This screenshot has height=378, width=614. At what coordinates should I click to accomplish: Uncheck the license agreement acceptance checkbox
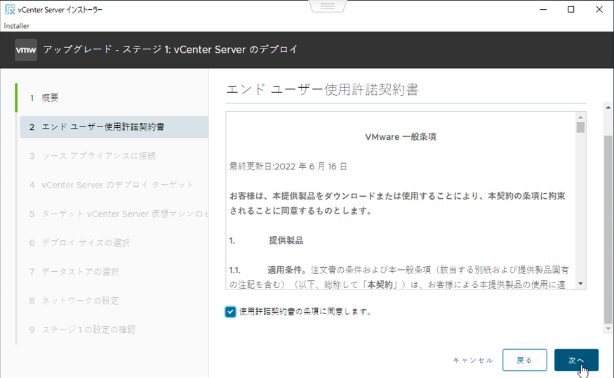coord(230,312)
